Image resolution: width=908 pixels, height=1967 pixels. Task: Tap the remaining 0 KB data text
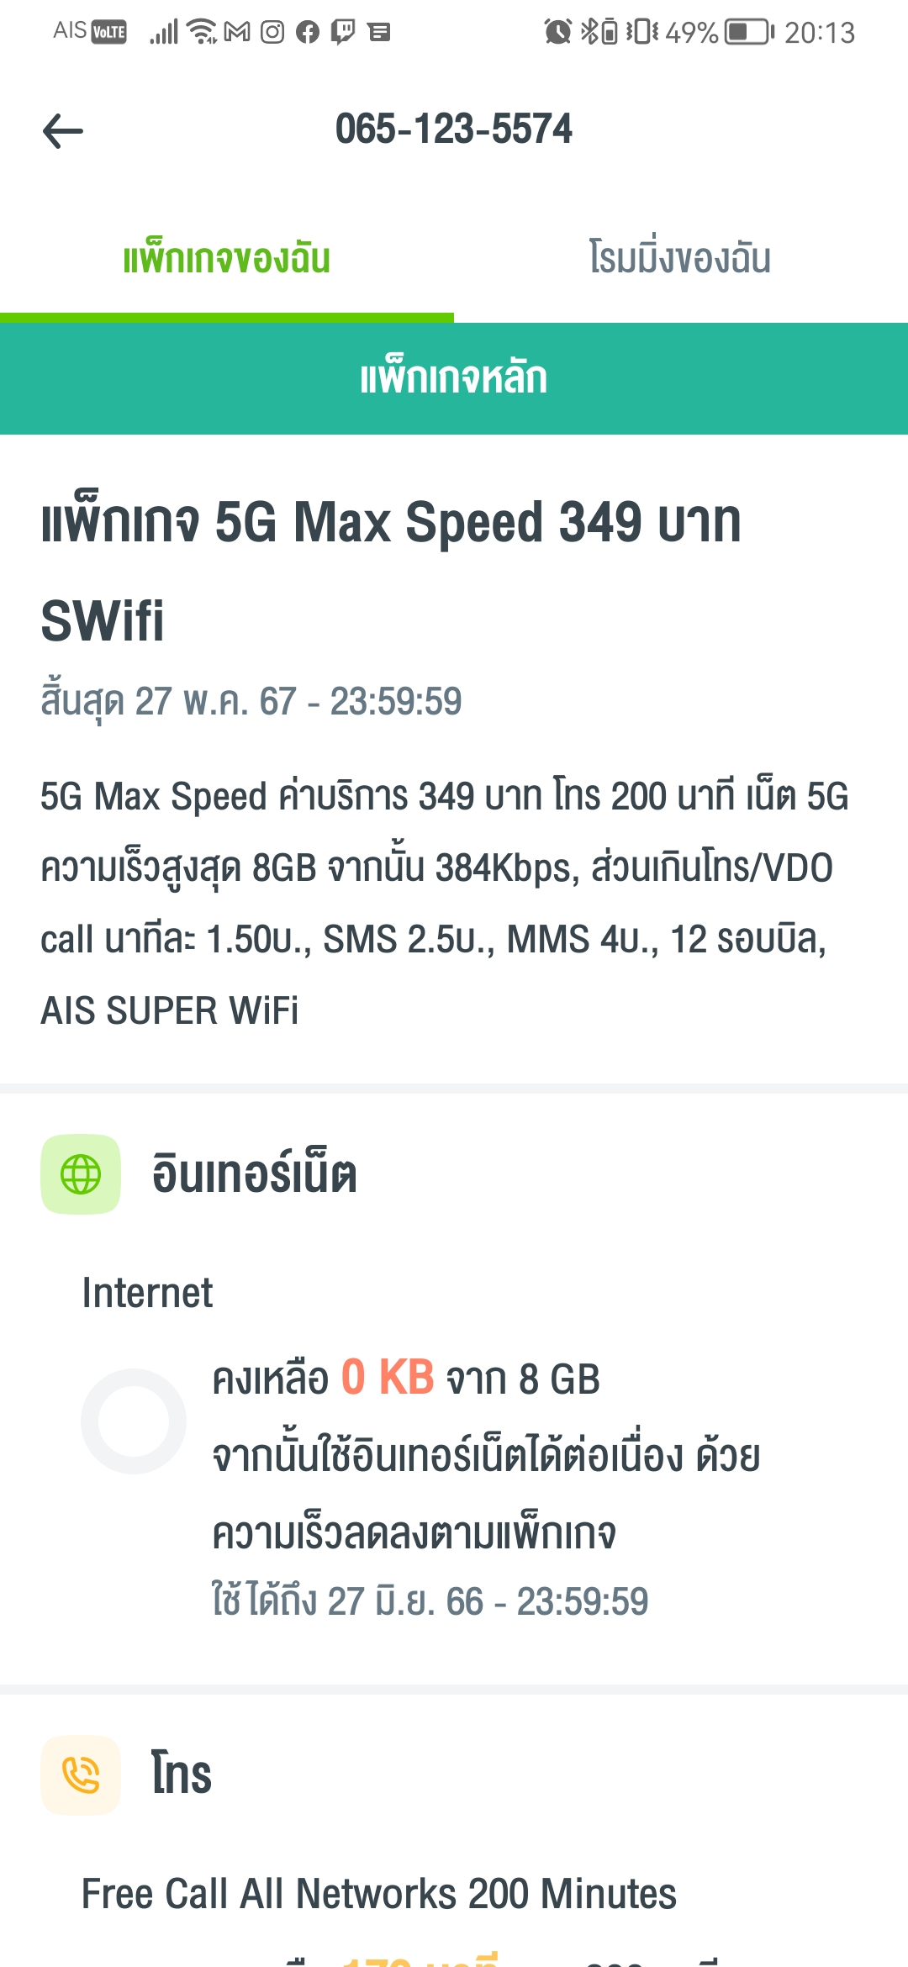click(x=388, y=1378)
